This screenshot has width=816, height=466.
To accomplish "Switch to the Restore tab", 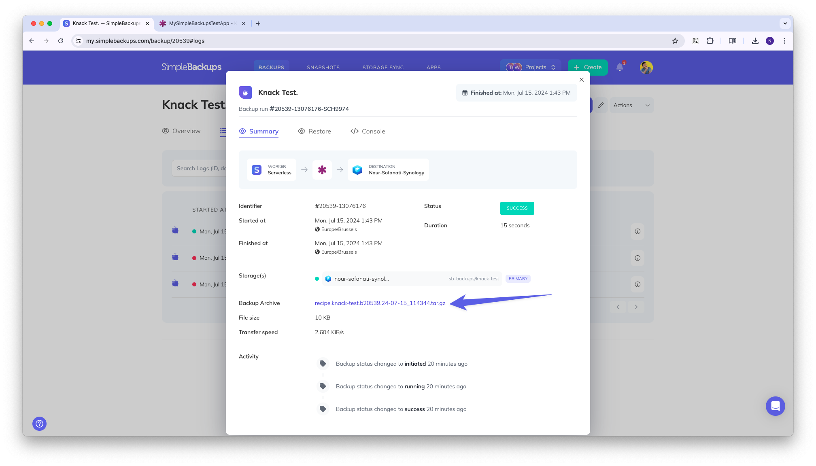I will click(314, 131).
